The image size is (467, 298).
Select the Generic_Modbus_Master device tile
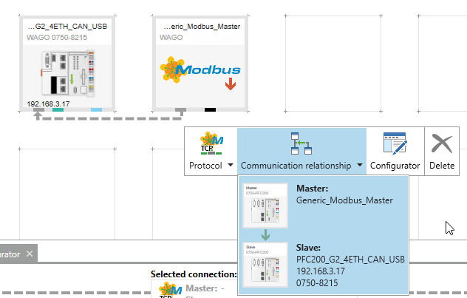[x=200, y=64]
